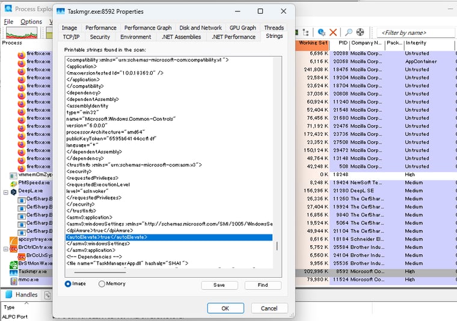Open the Performance Graph tab
Image resolution: width=457 pixels, height=321 pixels.
pos(148,28)
